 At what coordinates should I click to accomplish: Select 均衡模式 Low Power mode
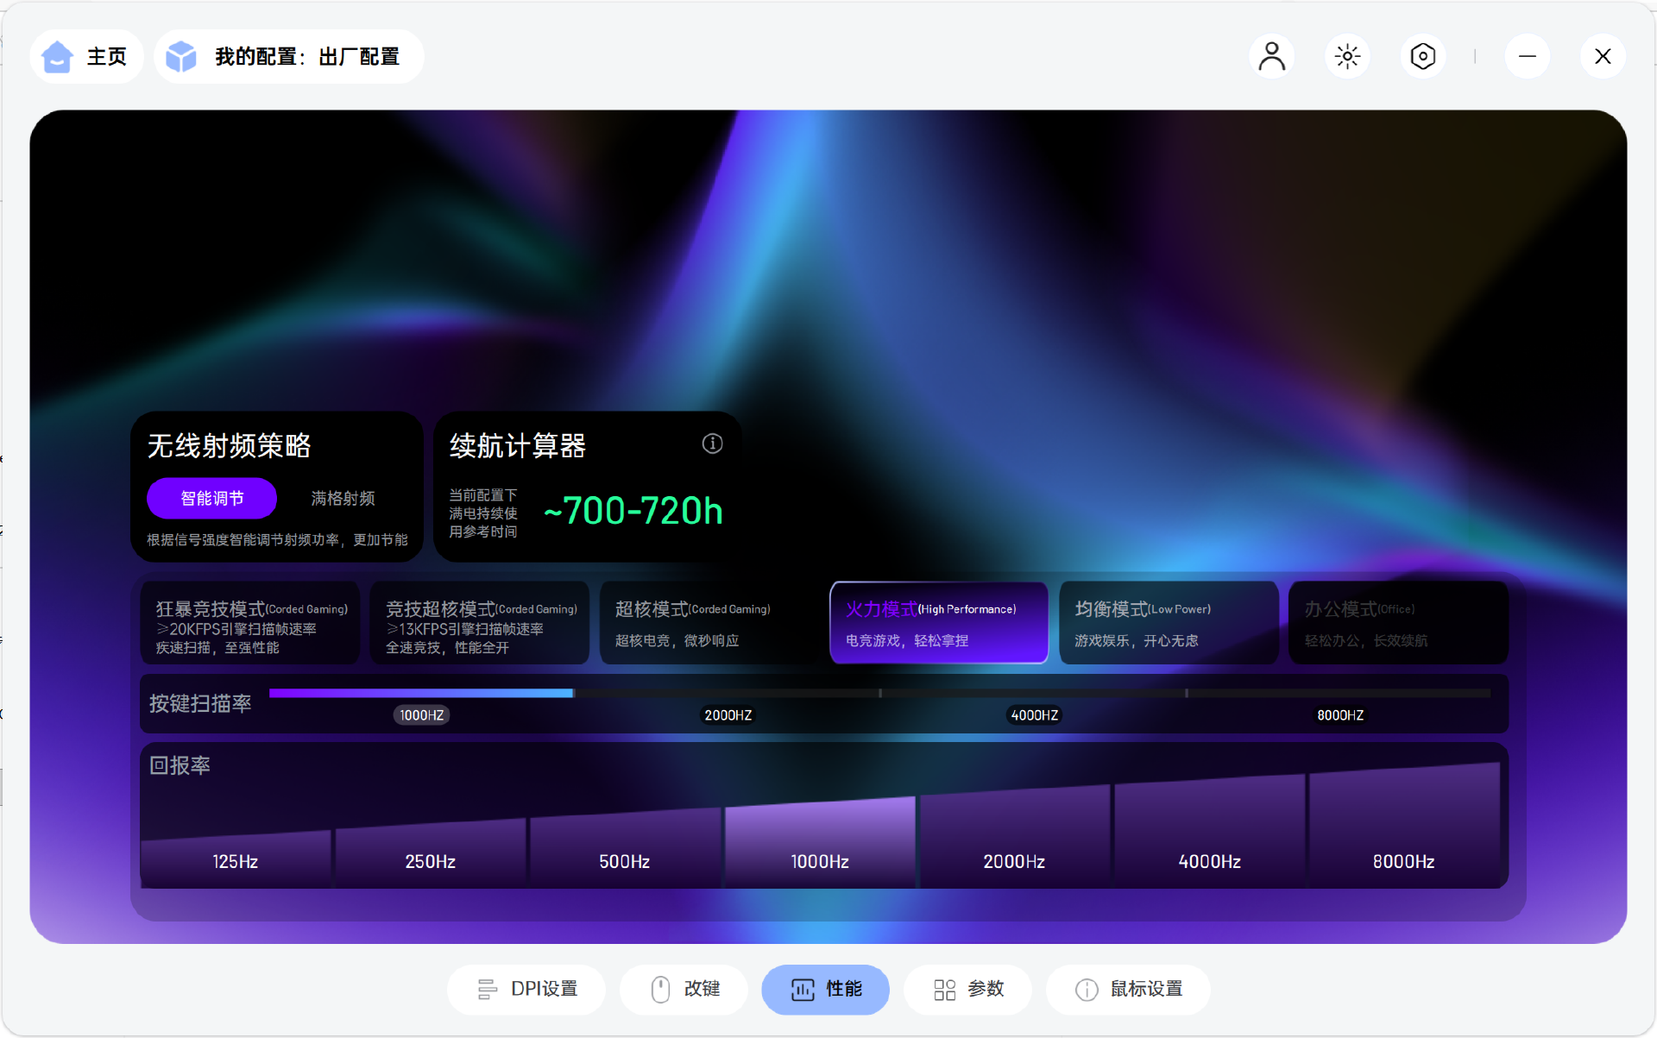pos(1168,623)
